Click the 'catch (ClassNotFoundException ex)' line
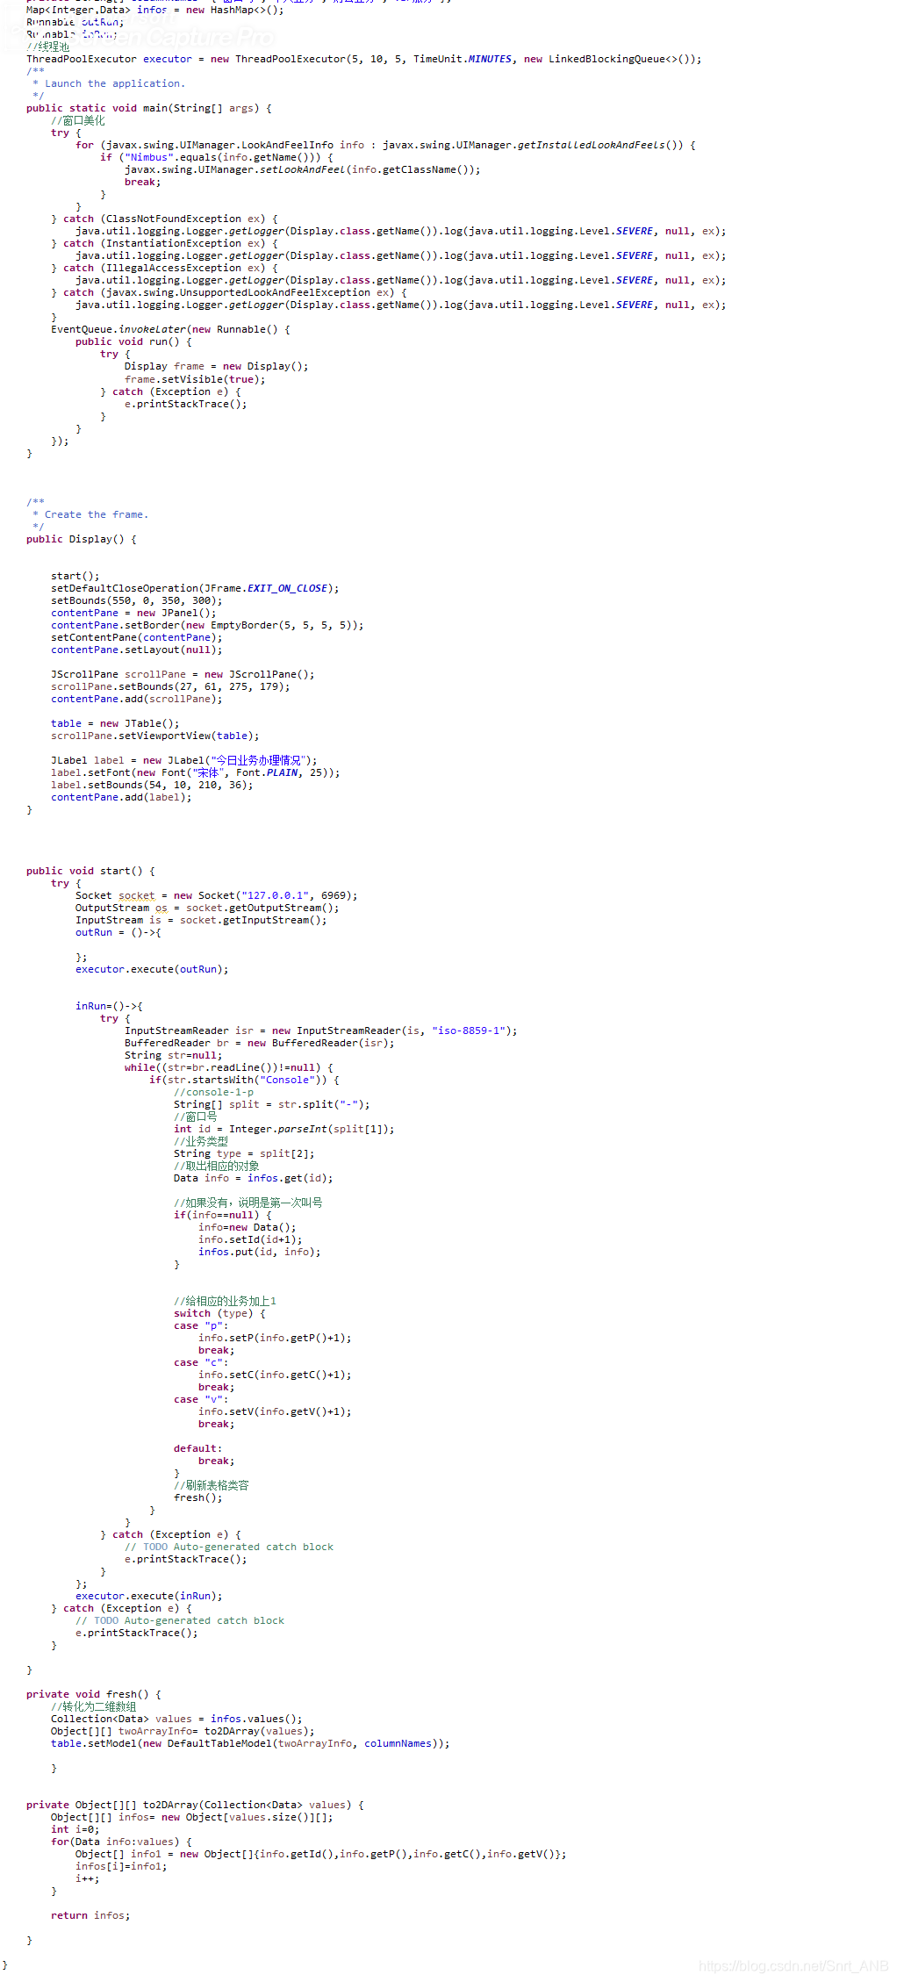The height and width of the screenshot is (1982, 897). [x=164, y=219]
